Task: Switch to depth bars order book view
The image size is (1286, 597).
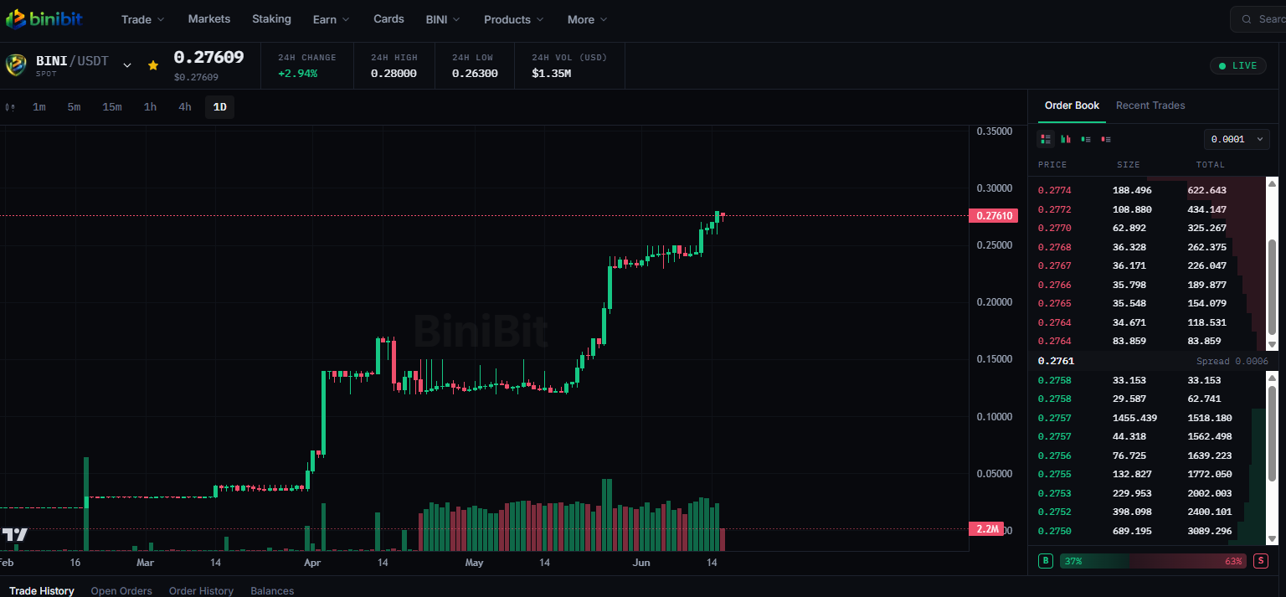Action: (x=1066, y=139)
